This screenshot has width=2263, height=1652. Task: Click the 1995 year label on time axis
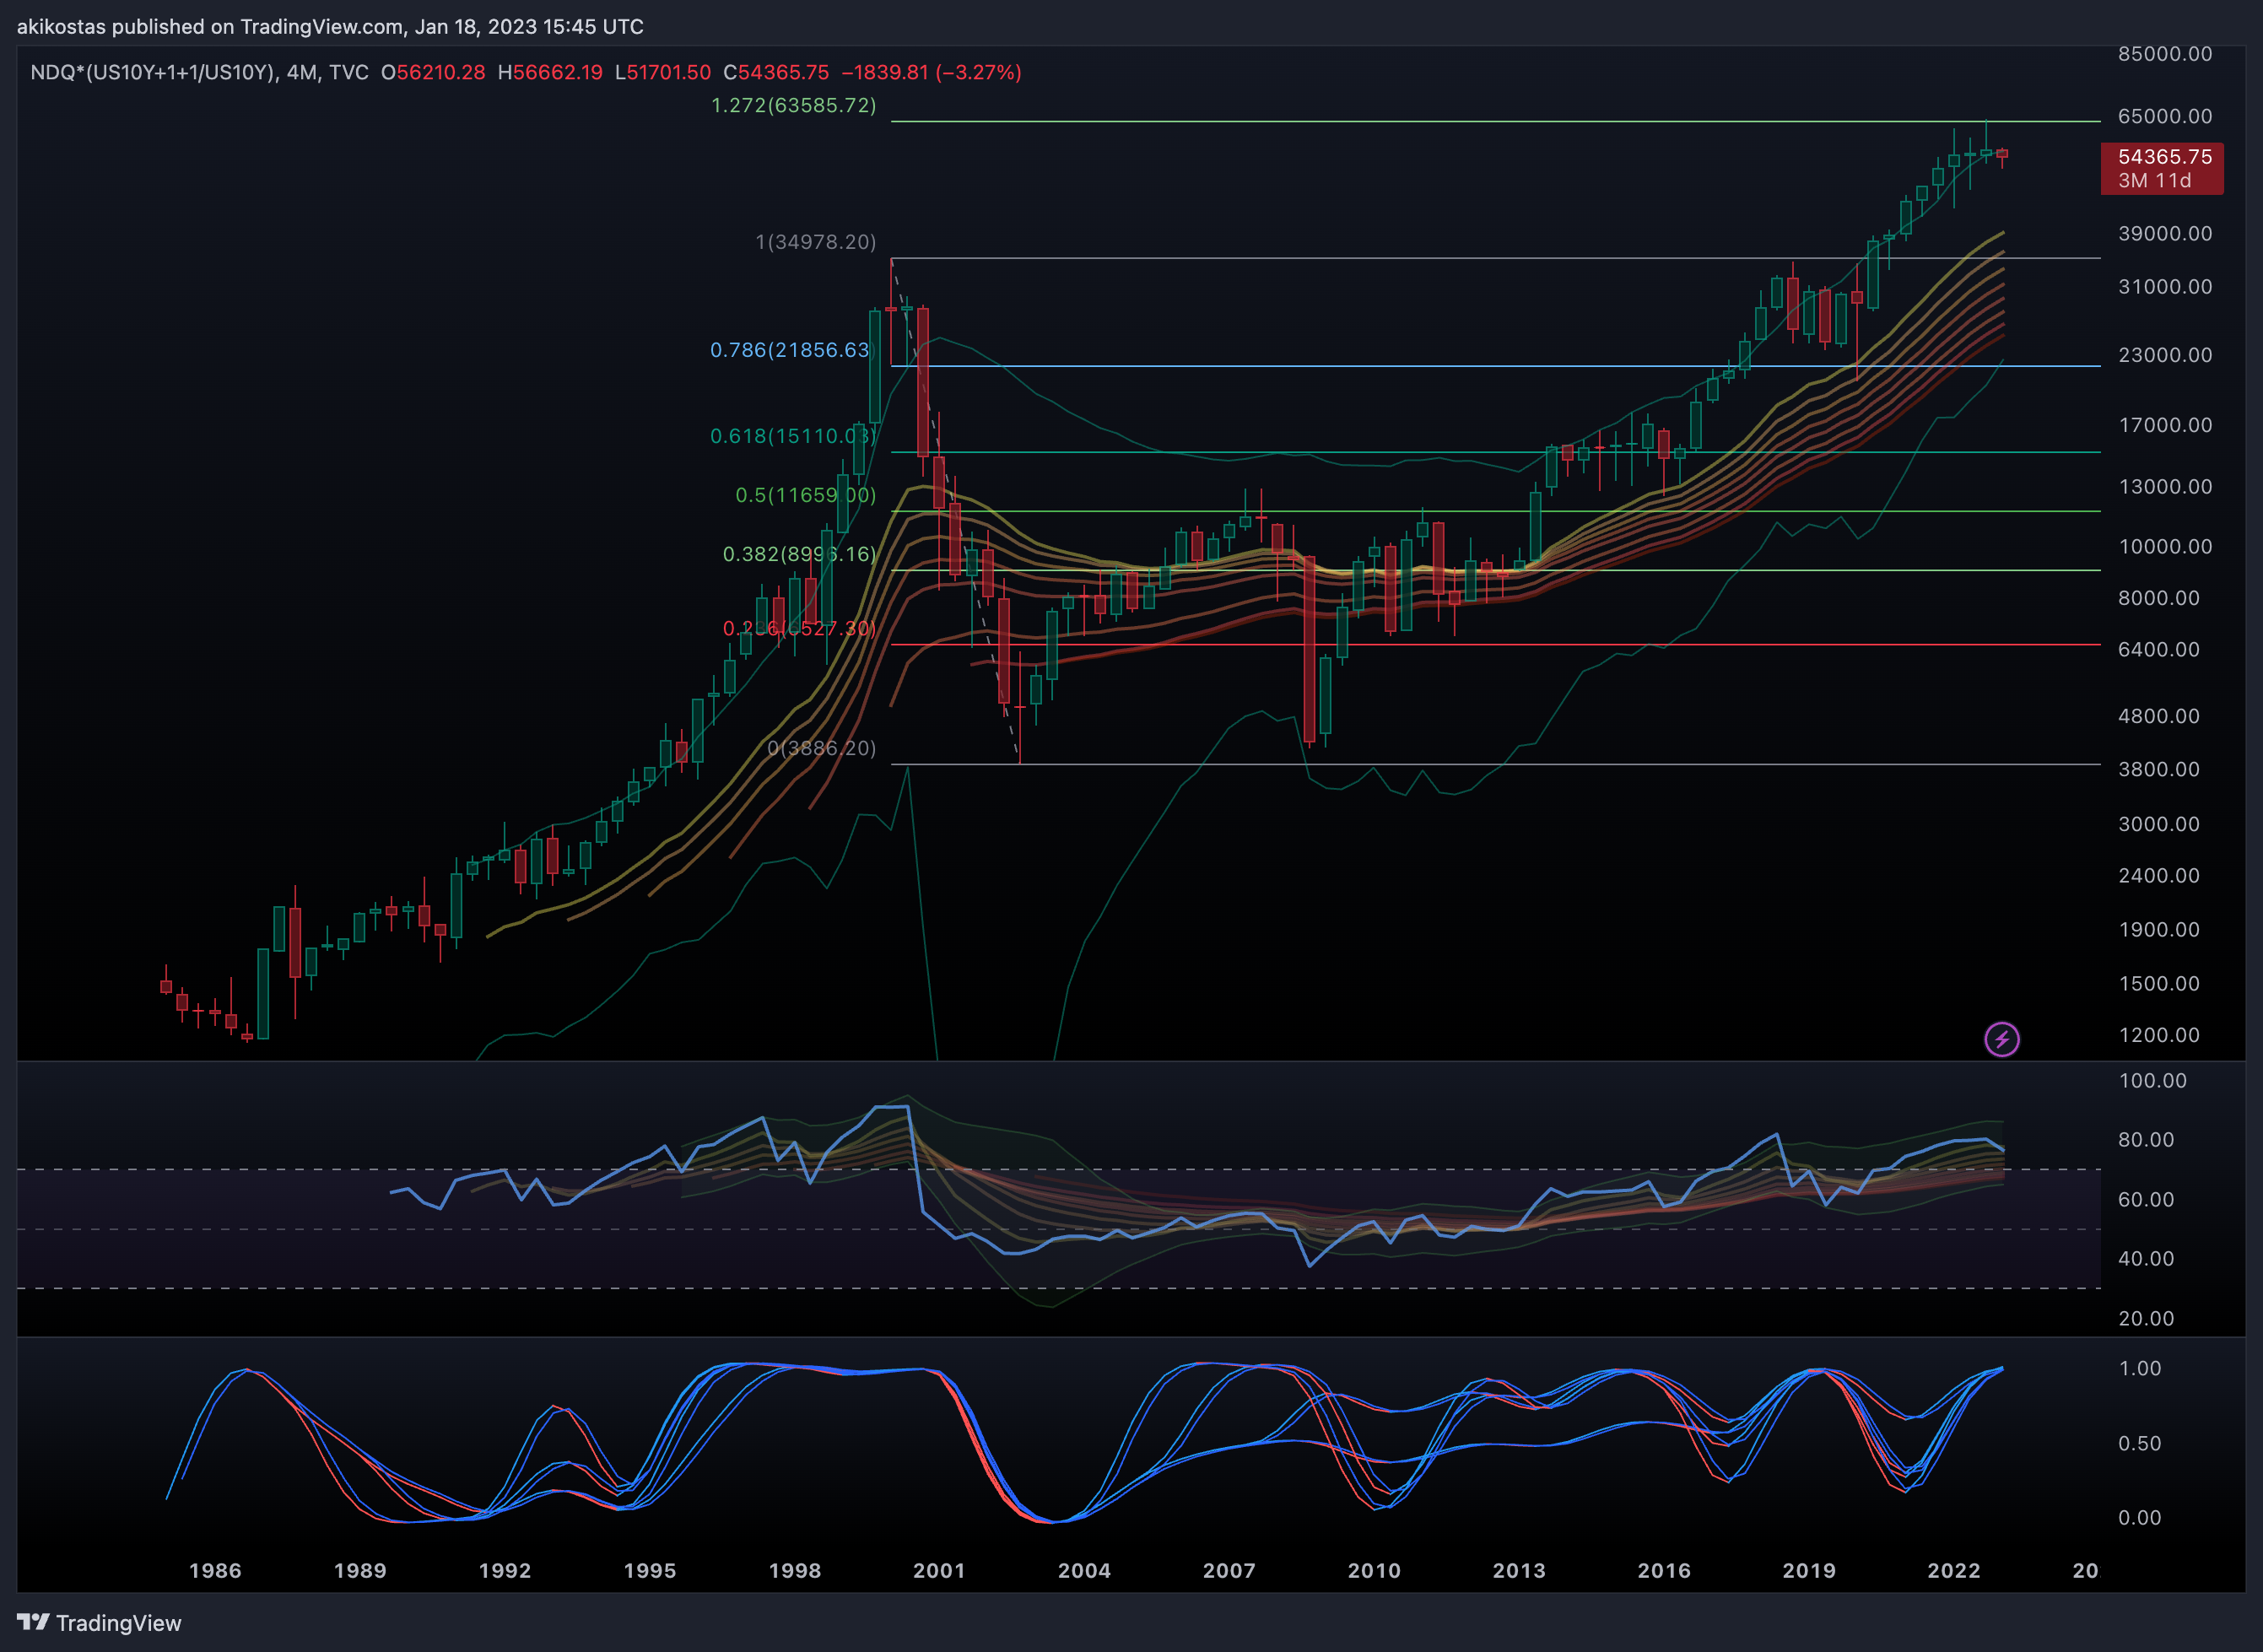650,1570
